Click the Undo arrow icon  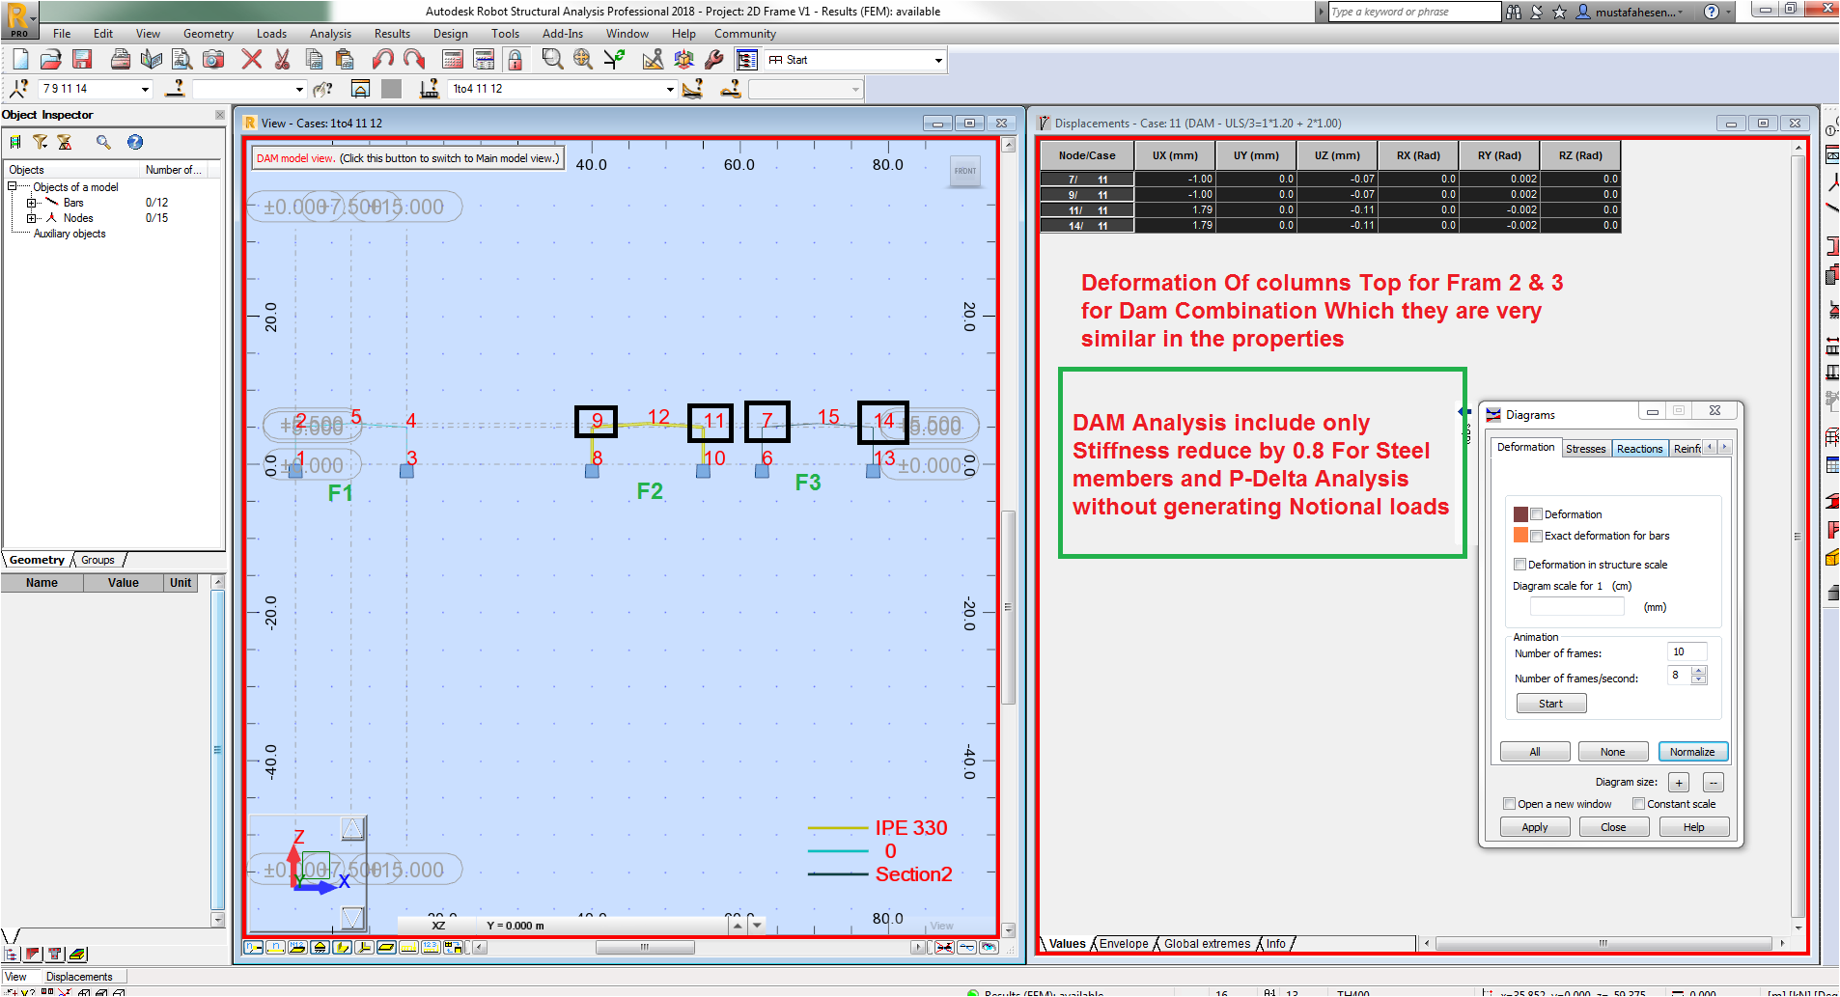click(383, 60)
